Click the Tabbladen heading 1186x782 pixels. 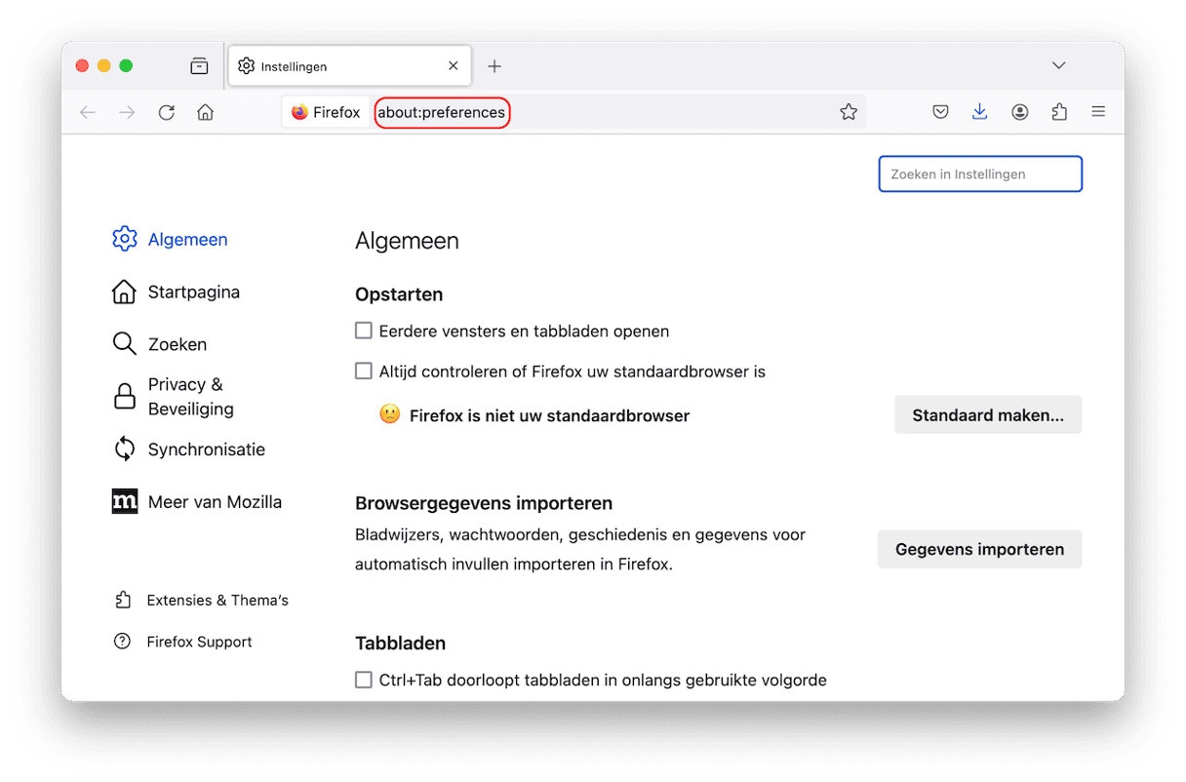click(x=400, y=644)
